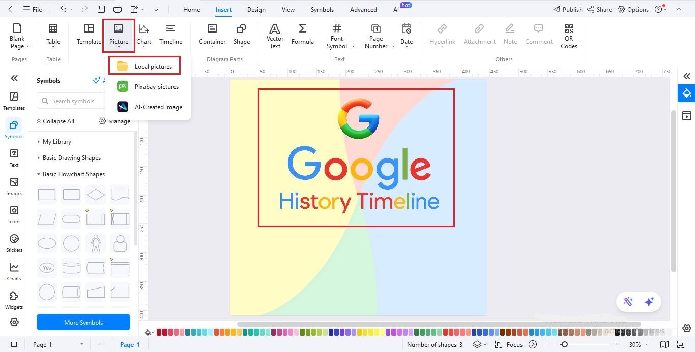Open the fill style panel icon
Screen dimensions: 695x352
[686, 93]
